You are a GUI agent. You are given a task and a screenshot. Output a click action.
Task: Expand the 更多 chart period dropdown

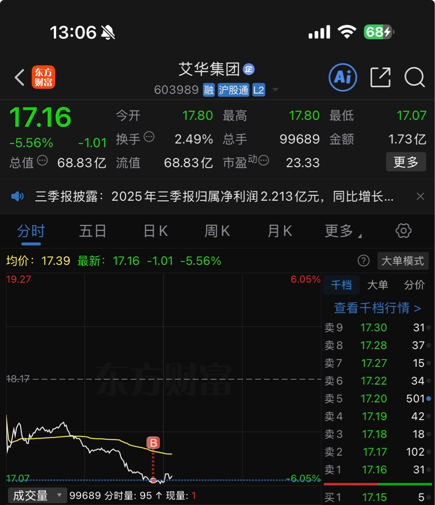[343, 231]
